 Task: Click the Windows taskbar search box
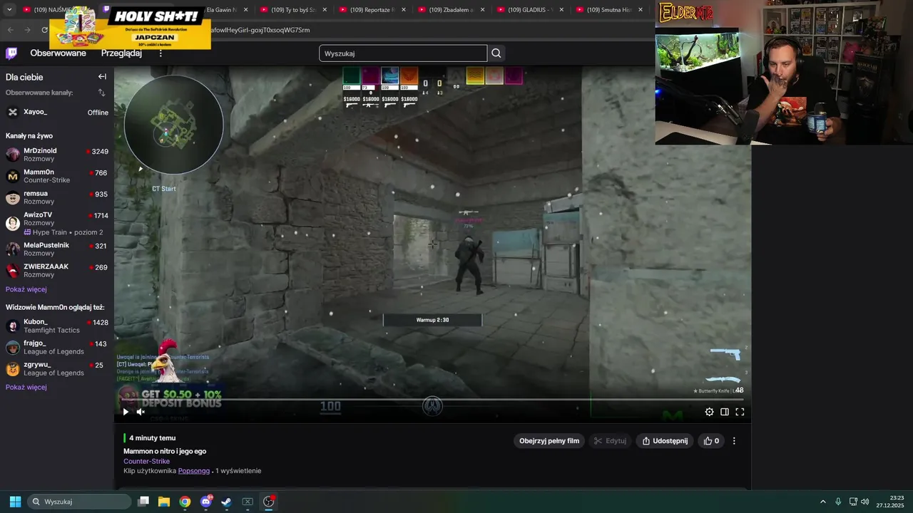point(80,502)
